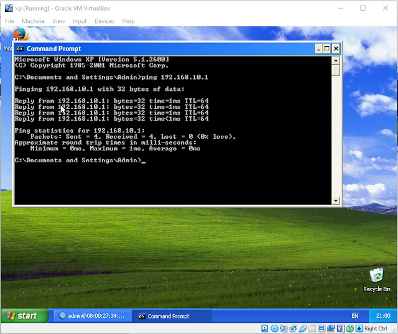Open the Input menu
The width and height of the screenshot is (398, 334).
click(x=80, y=21)
